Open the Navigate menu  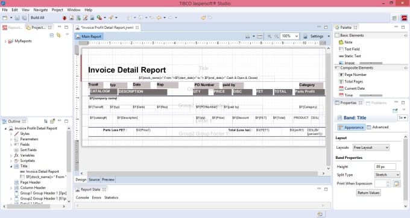click(40, 10)
